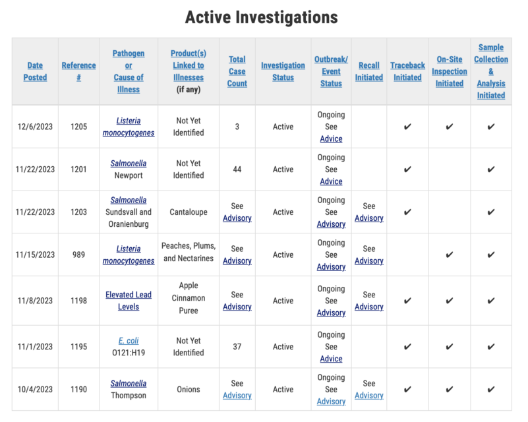
Task: Click Traceback Initiated column header
Action: pos(407,71)
